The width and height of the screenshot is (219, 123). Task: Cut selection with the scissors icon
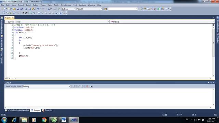coord(26,9)
